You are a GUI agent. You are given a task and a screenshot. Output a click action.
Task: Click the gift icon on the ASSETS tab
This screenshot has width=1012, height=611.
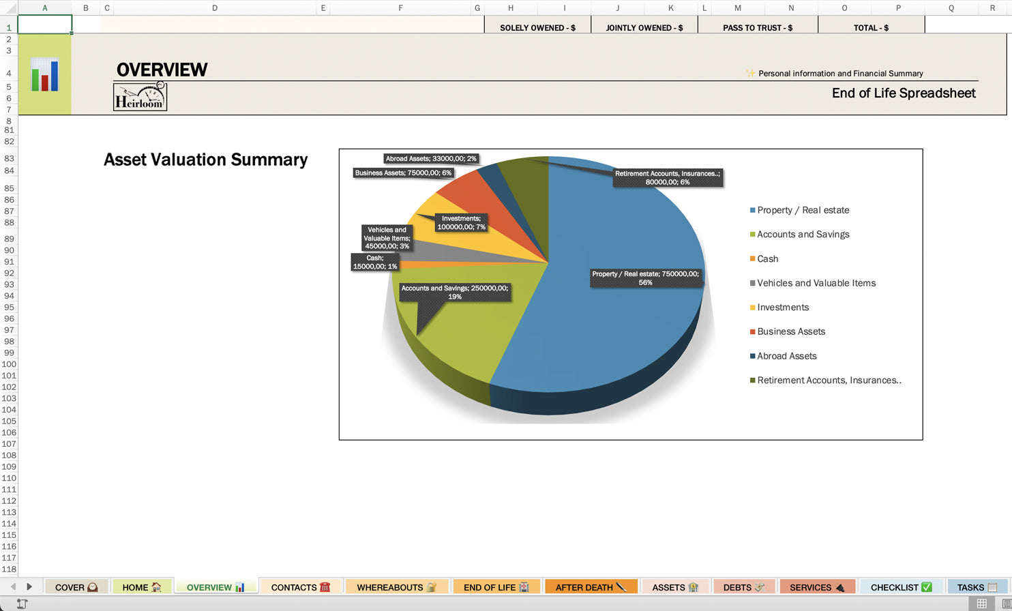[694, 586]
